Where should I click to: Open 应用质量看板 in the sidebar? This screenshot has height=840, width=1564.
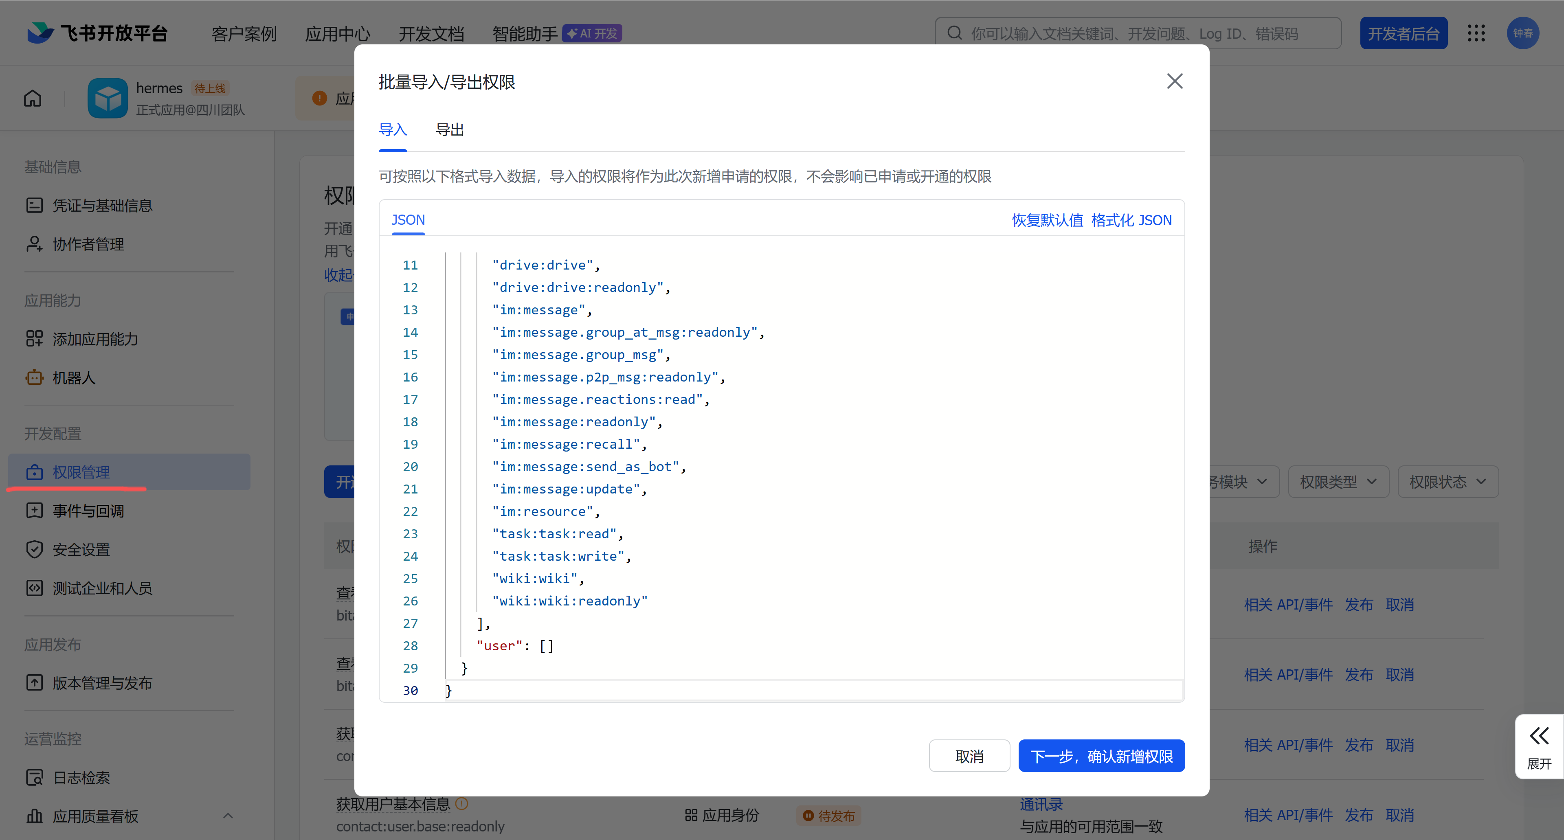click(130, 816)
